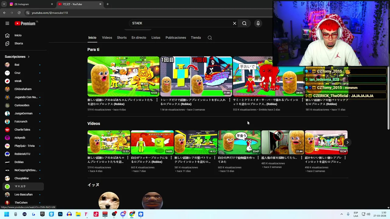Screen dimensions: 390x219
Task: Open options for the 553 K emitido video
Action: [x=302, y=100]
